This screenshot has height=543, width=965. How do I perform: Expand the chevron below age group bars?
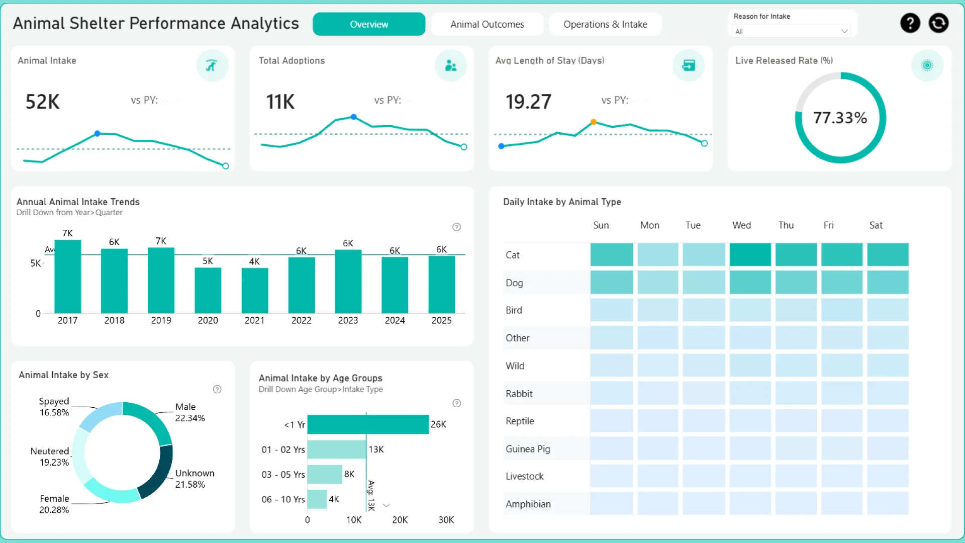click(387, 505)
